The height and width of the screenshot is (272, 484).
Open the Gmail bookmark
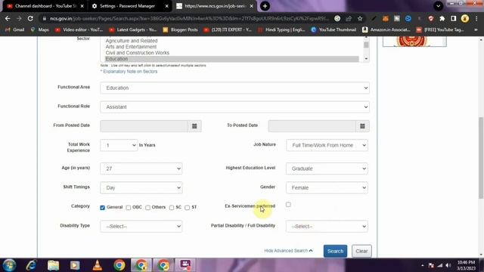click(15, 29)
